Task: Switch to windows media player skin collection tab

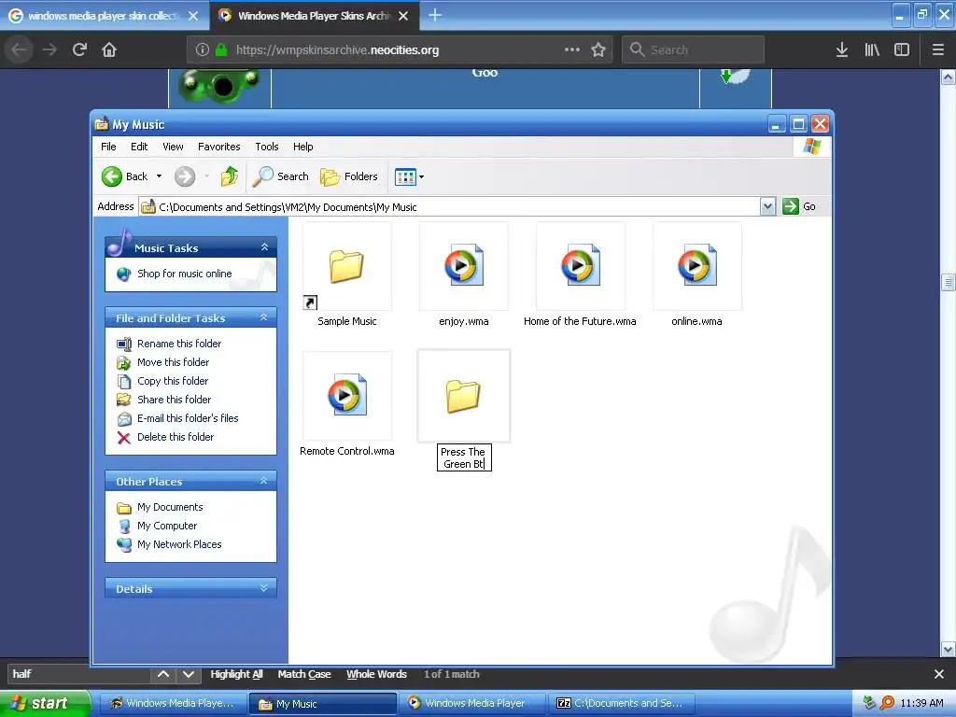Action: 104,15
